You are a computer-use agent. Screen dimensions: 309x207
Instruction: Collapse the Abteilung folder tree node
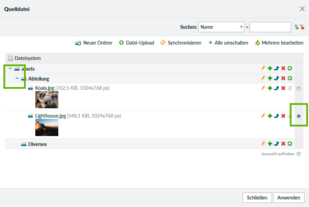[x=17, y=78]
